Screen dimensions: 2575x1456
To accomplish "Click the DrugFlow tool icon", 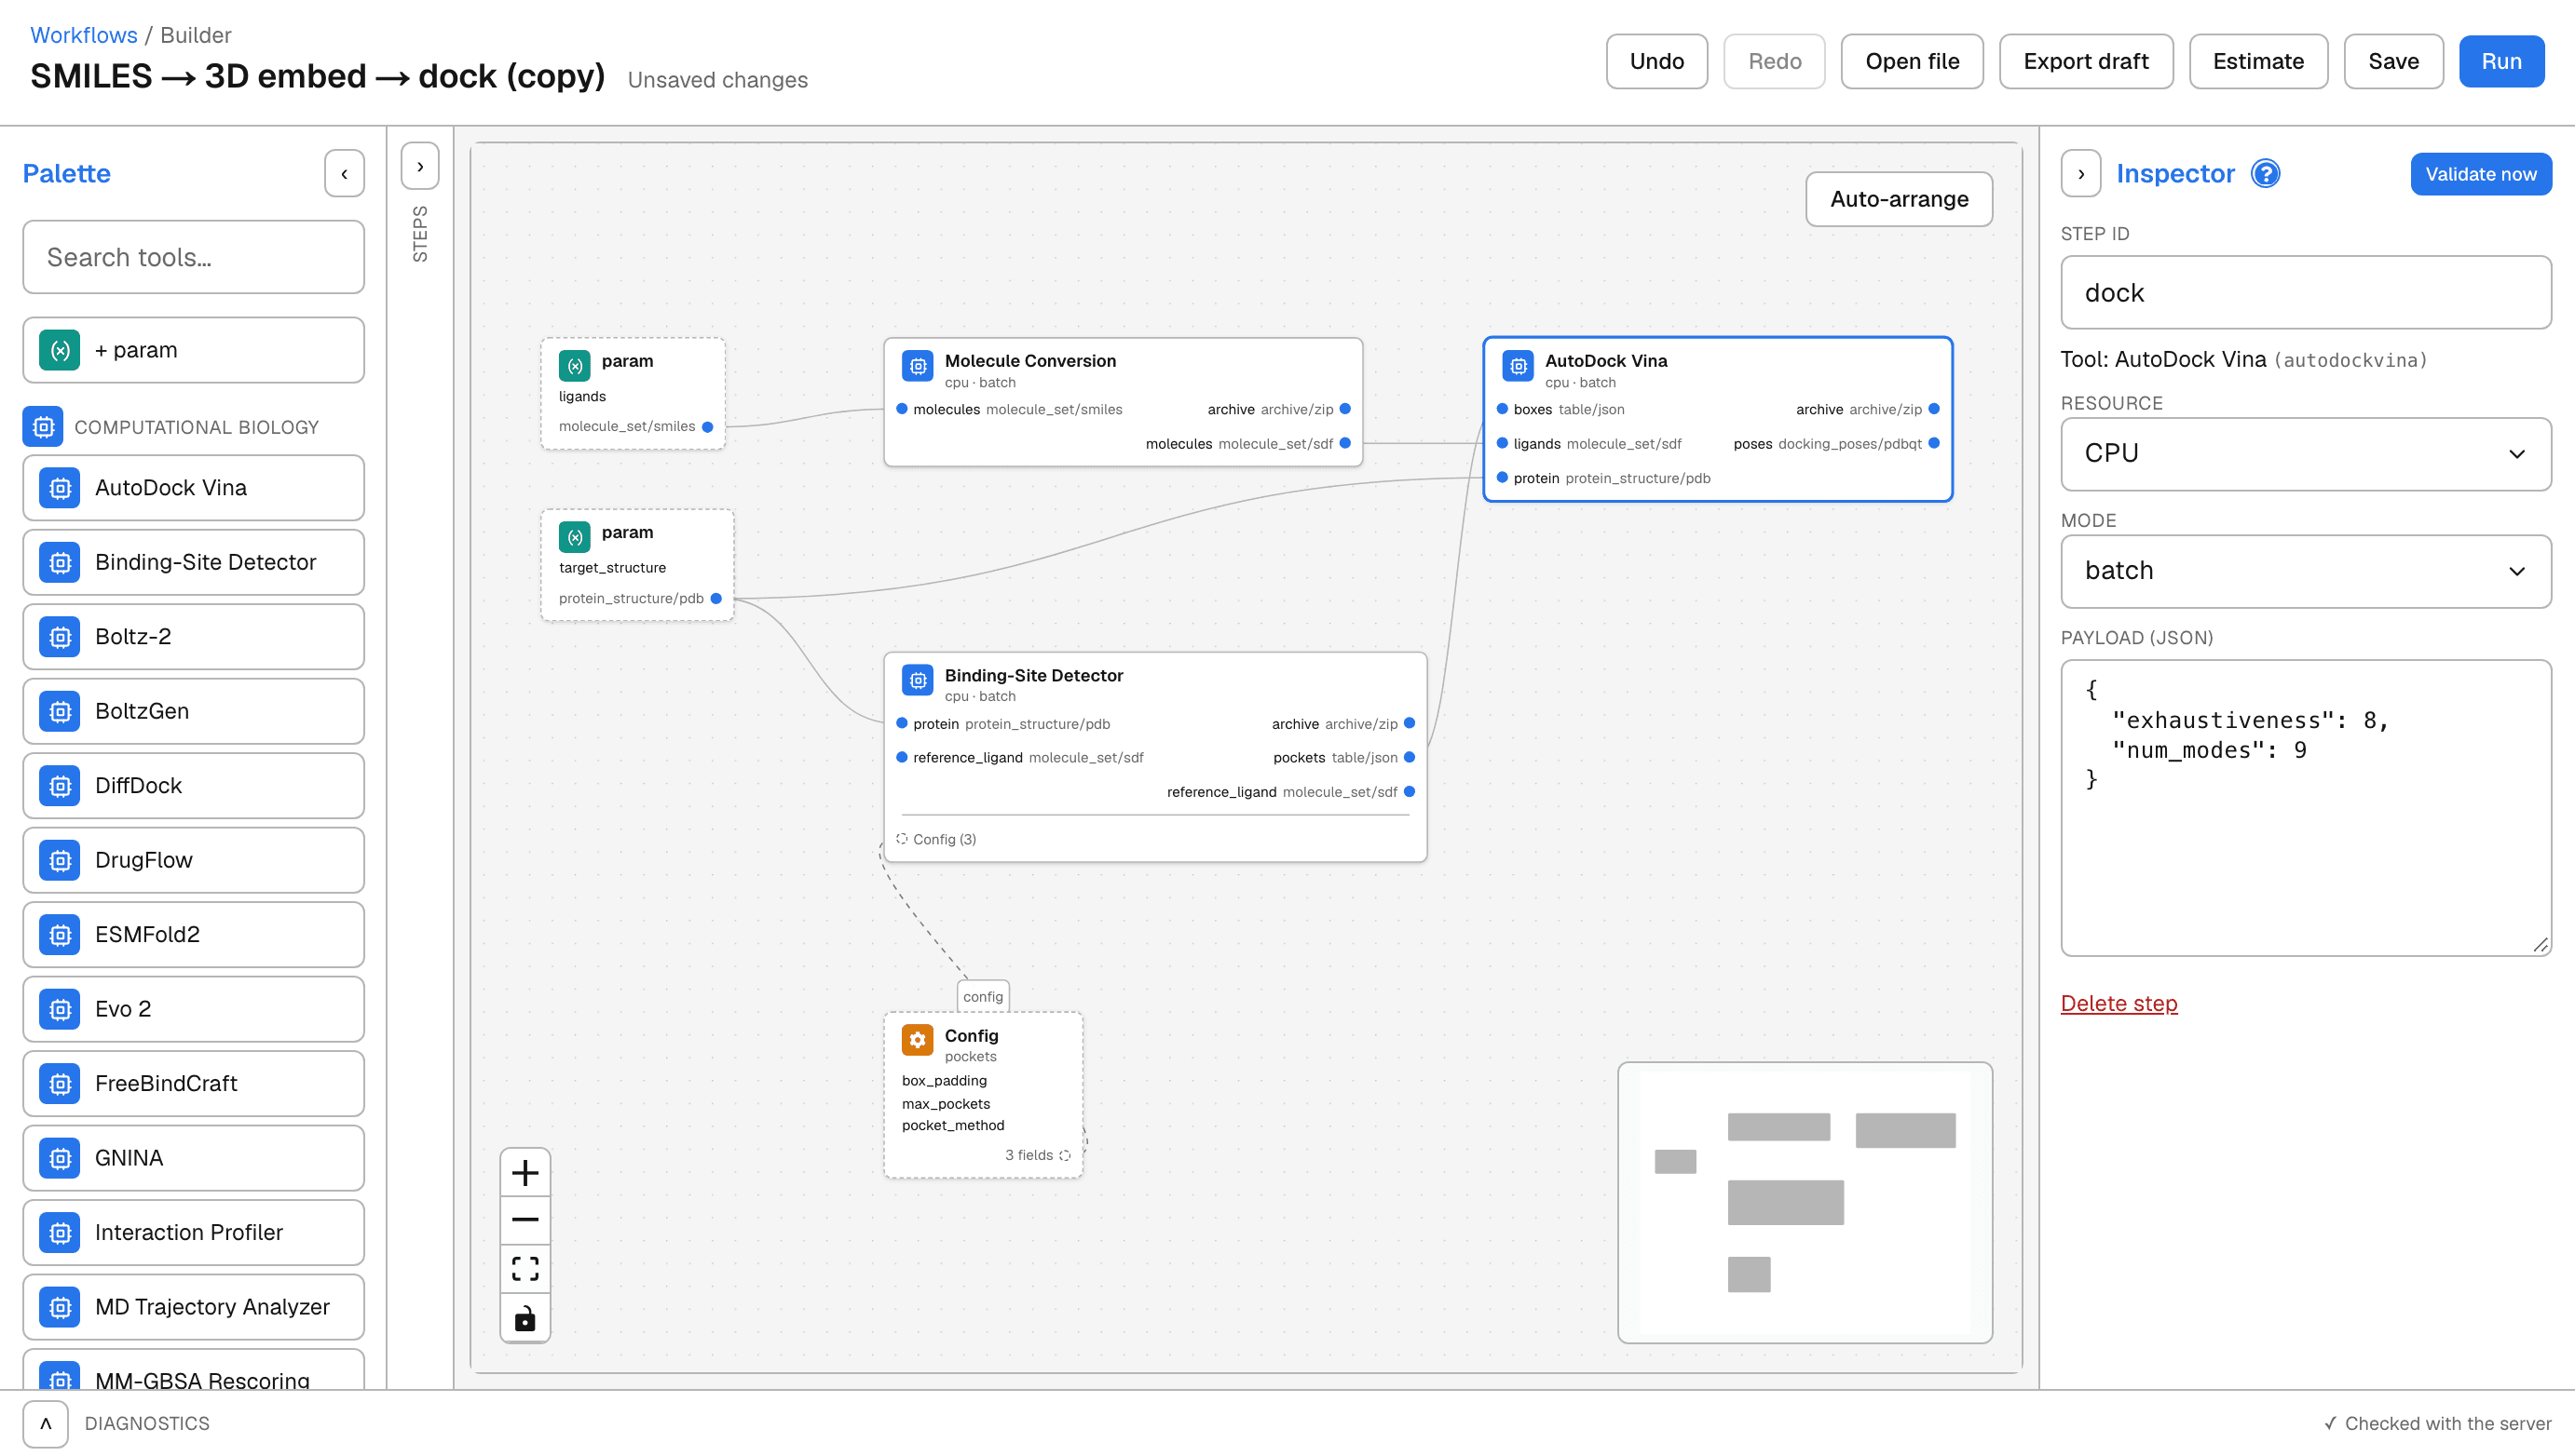I will coord(60,860).
